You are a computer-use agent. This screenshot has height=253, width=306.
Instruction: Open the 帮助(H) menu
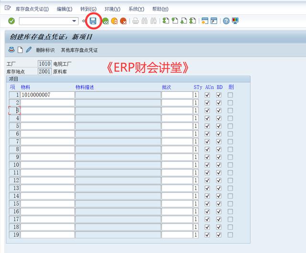point(160,9)
